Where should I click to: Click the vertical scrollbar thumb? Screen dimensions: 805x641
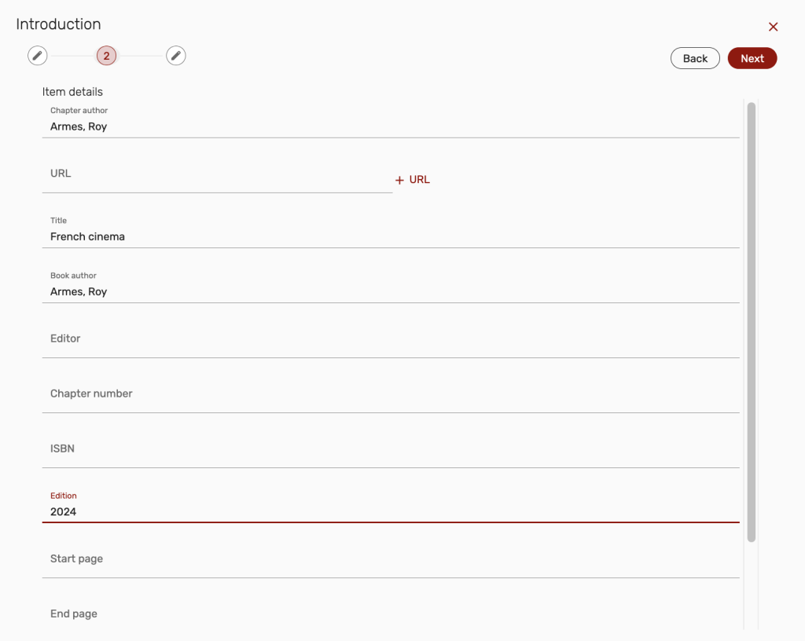pyautogui.click(x=751, y=322)
